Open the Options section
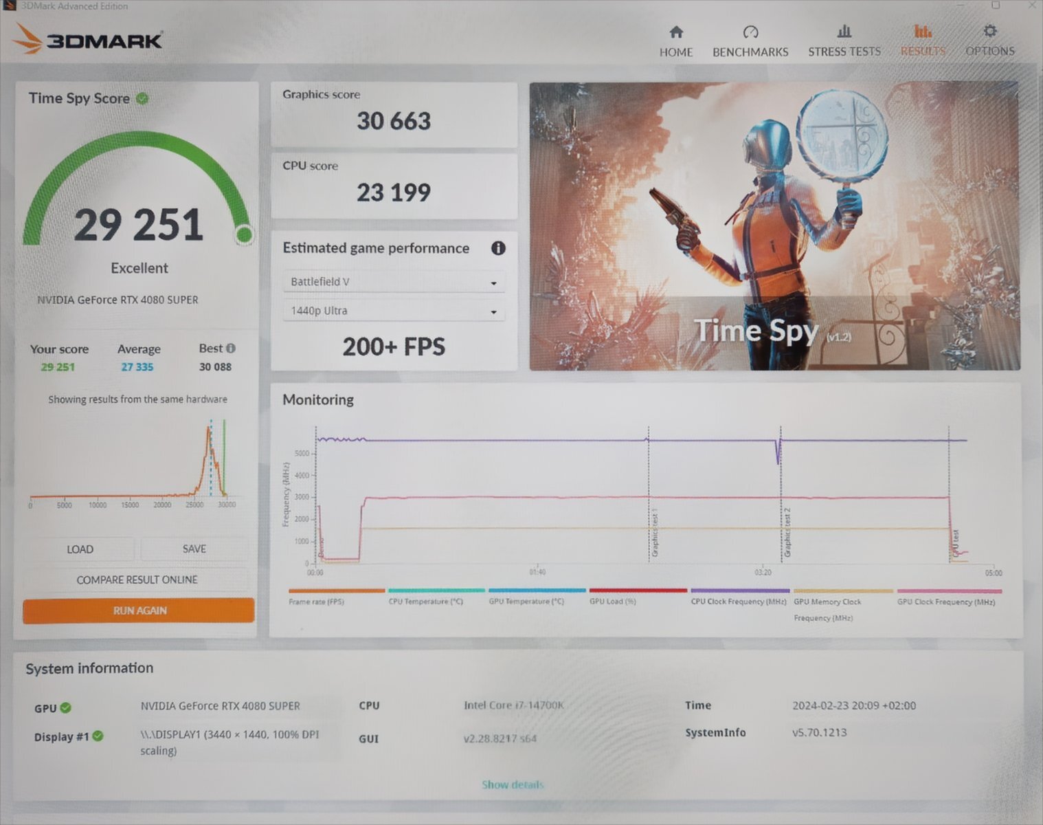The width and height of the screenshot is (1043, 825). [990, 41]
